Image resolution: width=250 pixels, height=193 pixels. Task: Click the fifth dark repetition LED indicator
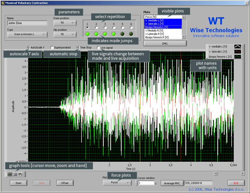click(x=122, y=34)
